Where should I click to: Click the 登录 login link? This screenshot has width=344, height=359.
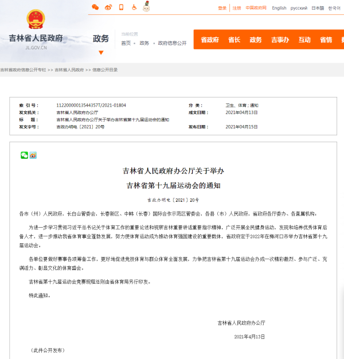pos(222,8)
